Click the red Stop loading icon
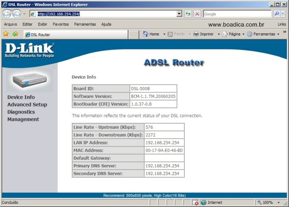Screen dimensions: 289x207 pyautogui.click(x=197, y=14)
